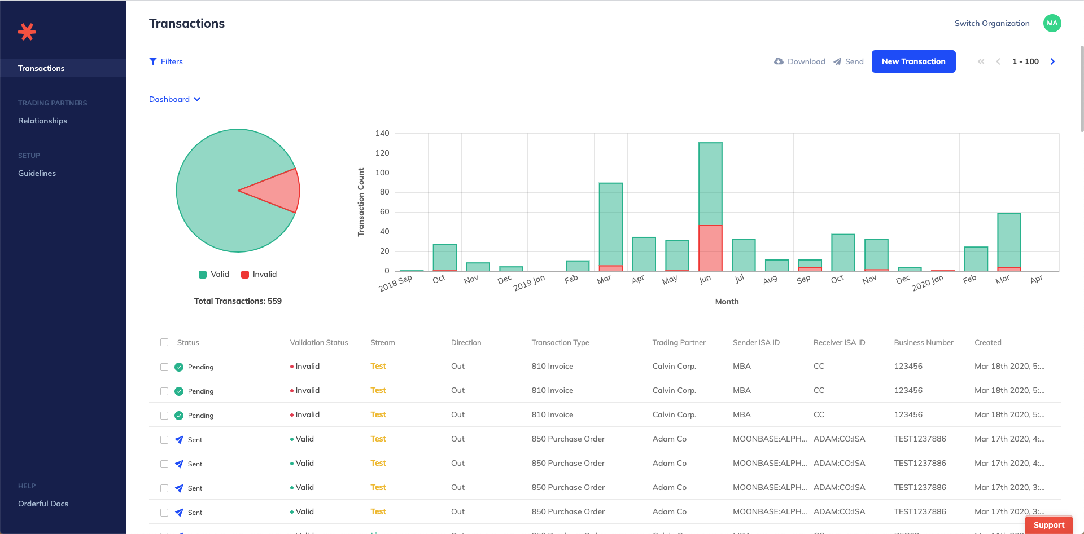
Task: Collapse the Dashboard dropdown
Action: [x=175, y=99]
